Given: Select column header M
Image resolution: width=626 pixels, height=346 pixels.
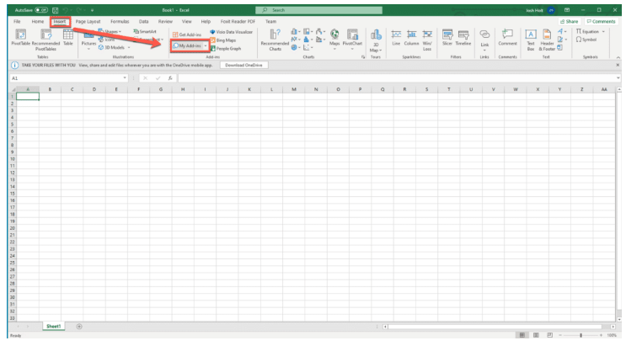Looking at the screenshot, I should point(294,89).
